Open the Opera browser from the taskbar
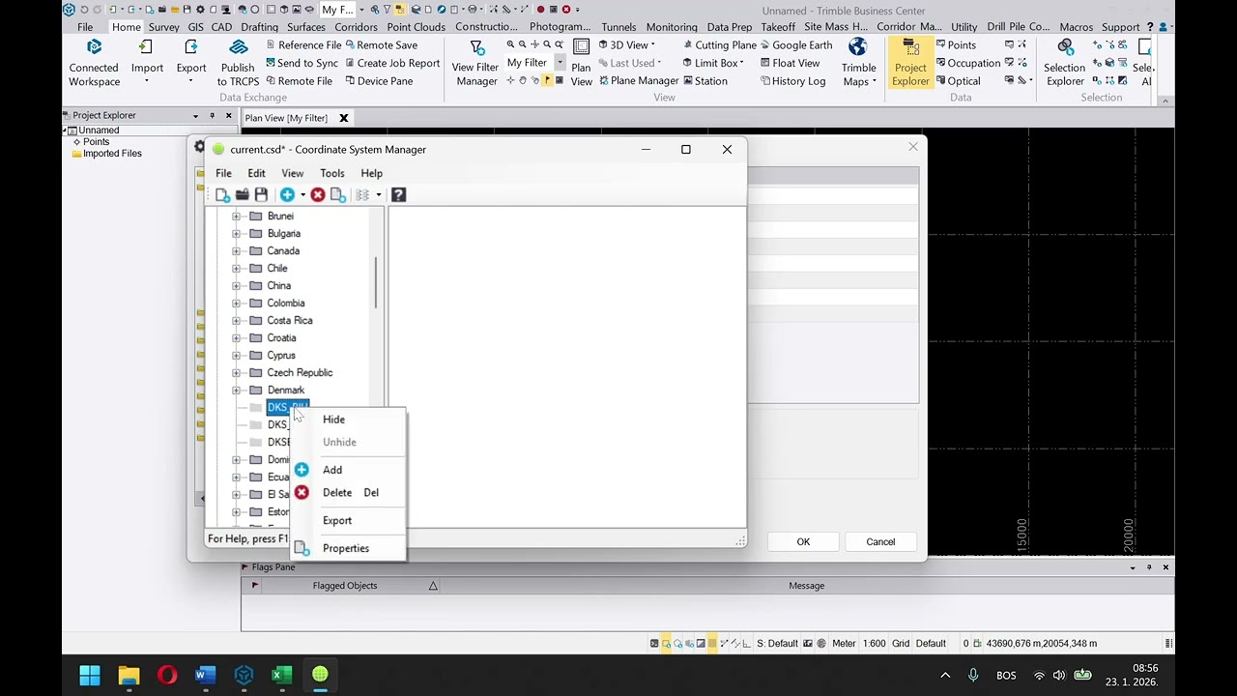 (166, 675)
